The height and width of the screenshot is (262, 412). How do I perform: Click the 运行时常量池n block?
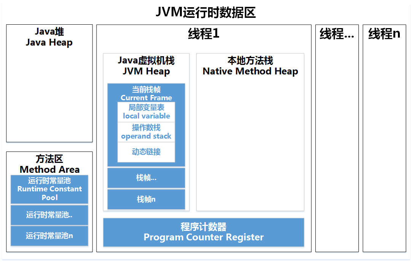pyautogui.click(x=49, y=236)
